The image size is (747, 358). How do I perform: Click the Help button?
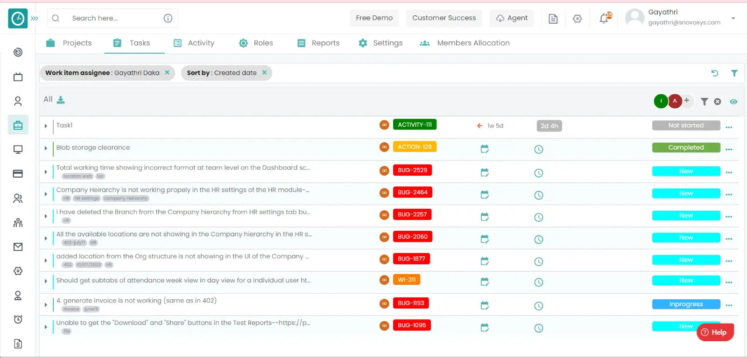[715, 332]
